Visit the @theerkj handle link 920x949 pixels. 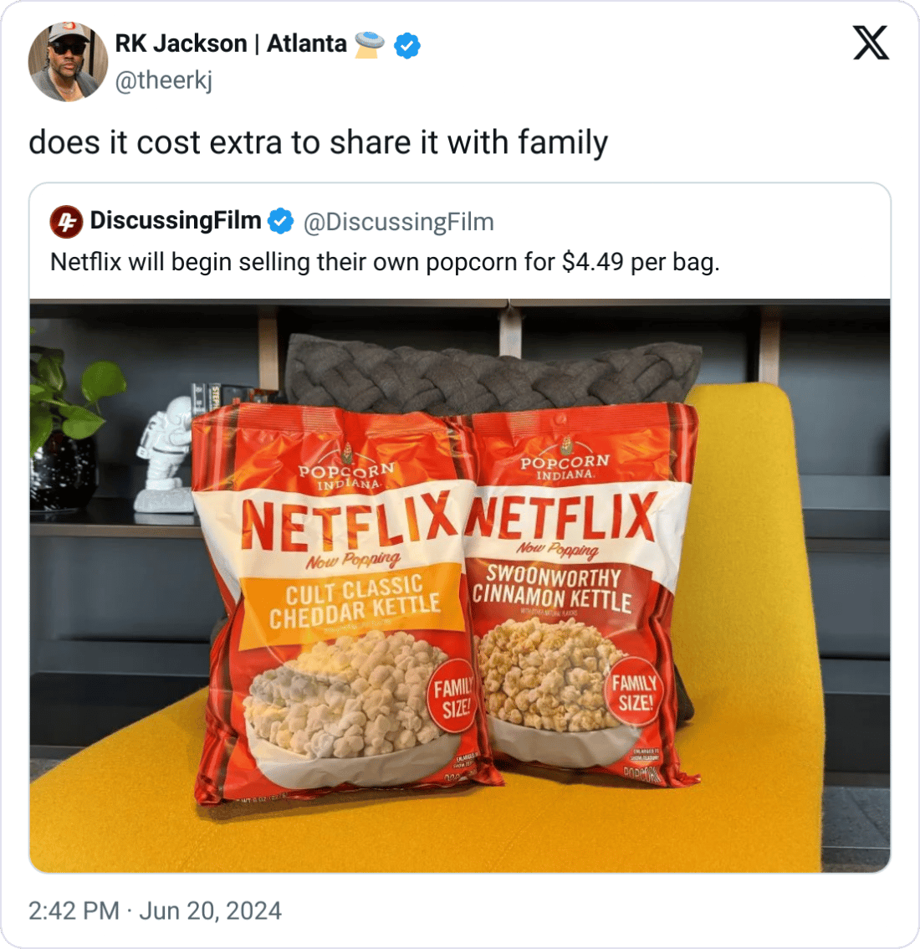[164, 80]
